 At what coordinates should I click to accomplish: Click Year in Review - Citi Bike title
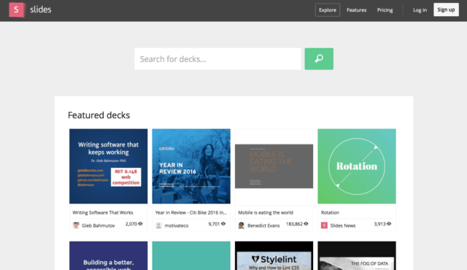pyautogui.click(x=191, y=212)
